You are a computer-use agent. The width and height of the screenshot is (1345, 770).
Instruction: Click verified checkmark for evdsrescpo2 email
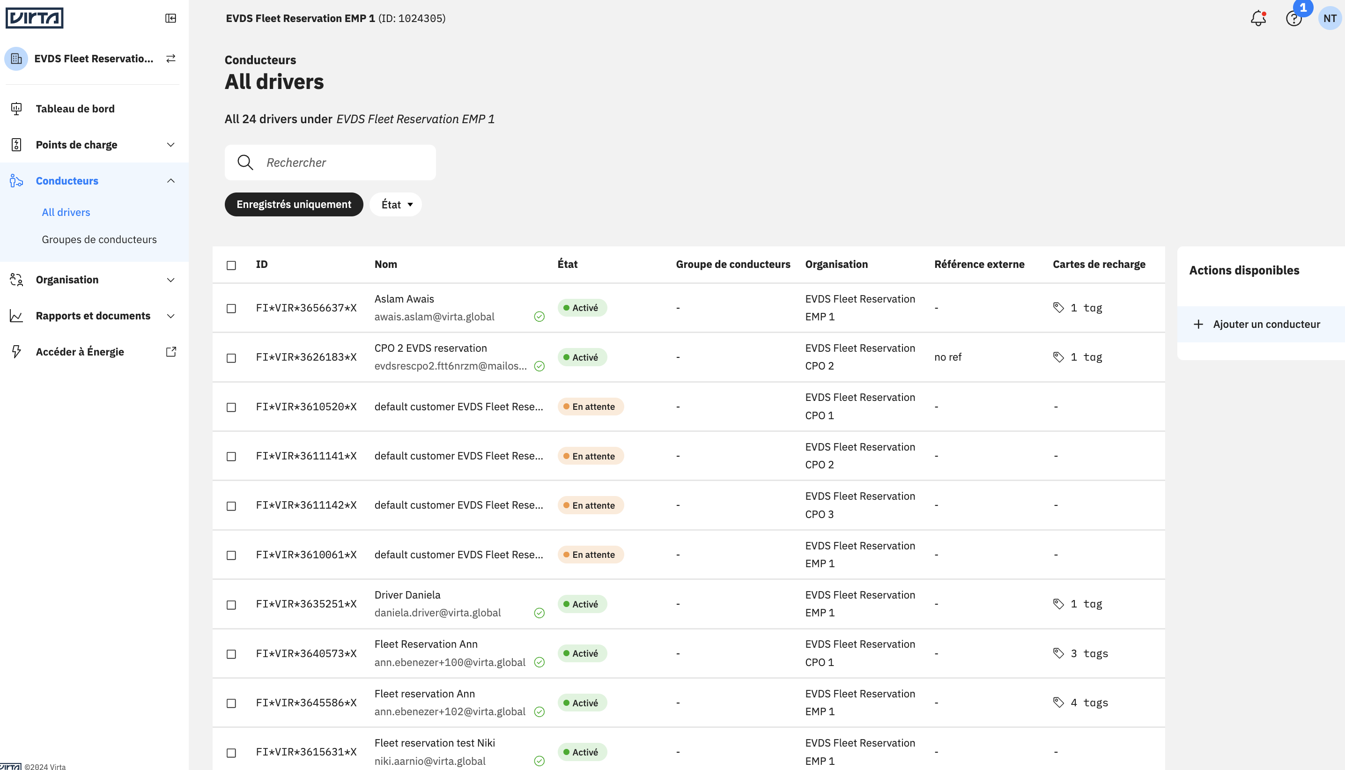(x=539, y=366)
